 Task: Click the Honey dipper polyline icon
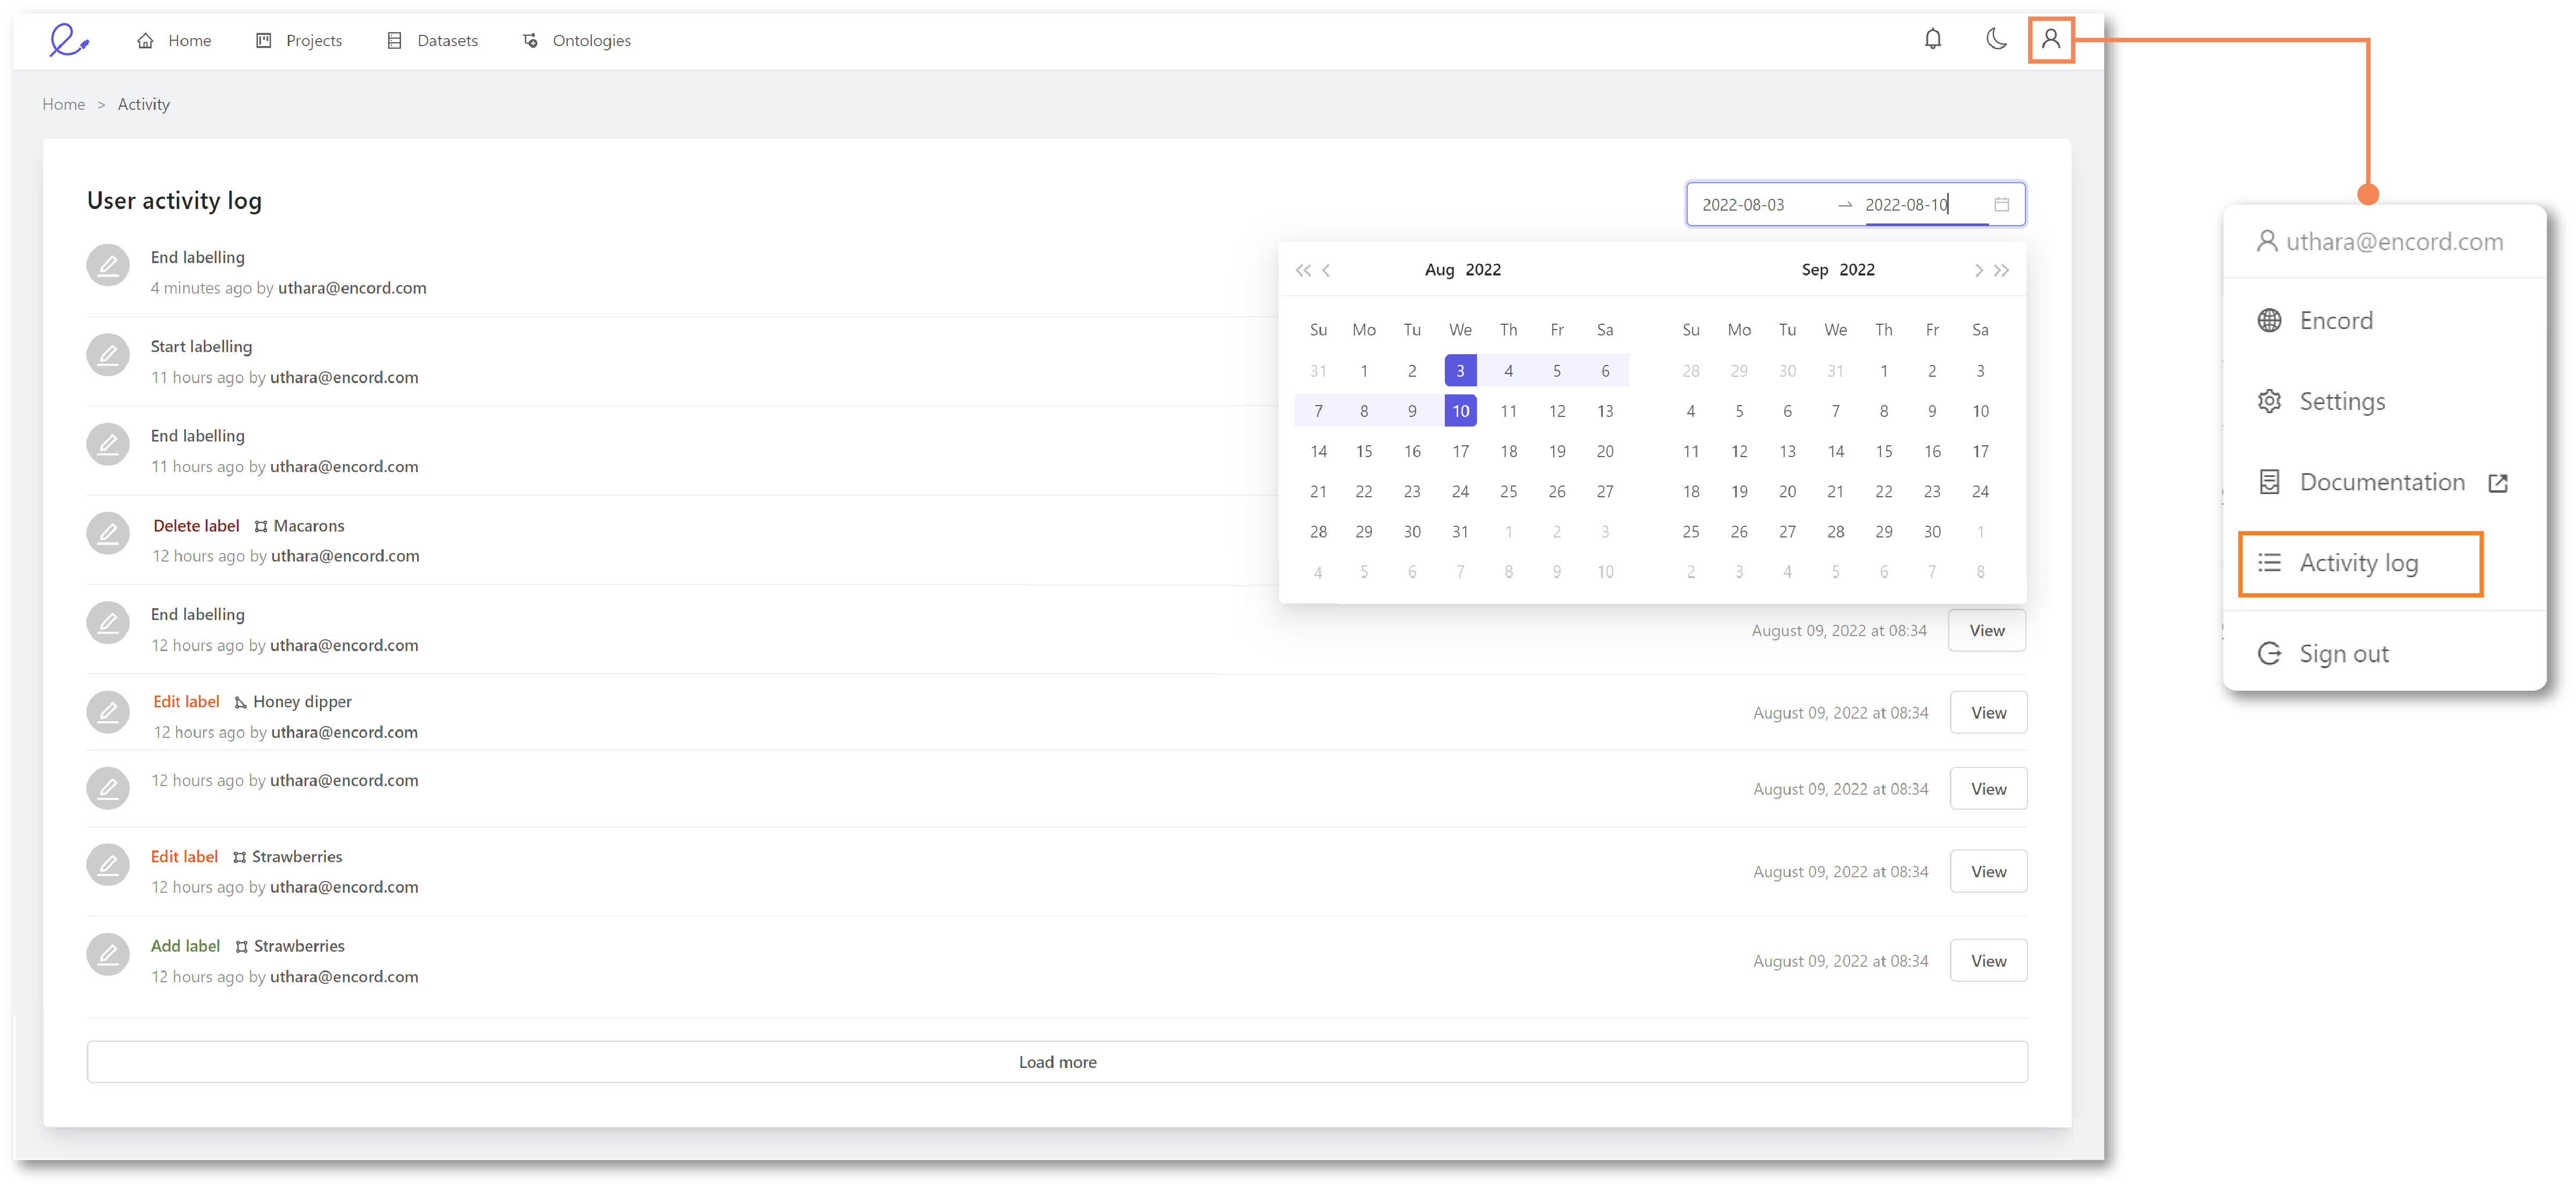pos(240,703)
